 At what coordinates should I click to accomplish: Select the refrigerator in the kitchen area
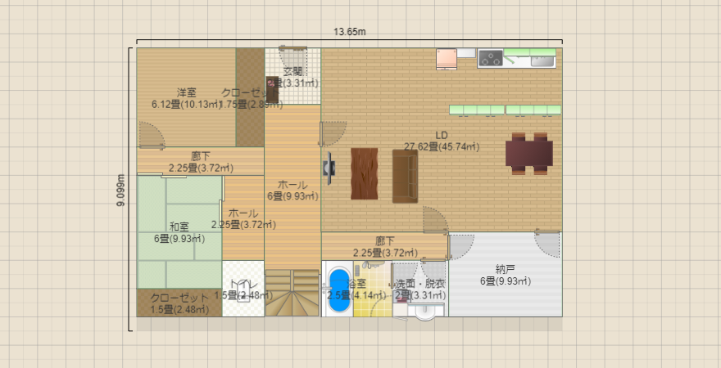pos(446,59)
